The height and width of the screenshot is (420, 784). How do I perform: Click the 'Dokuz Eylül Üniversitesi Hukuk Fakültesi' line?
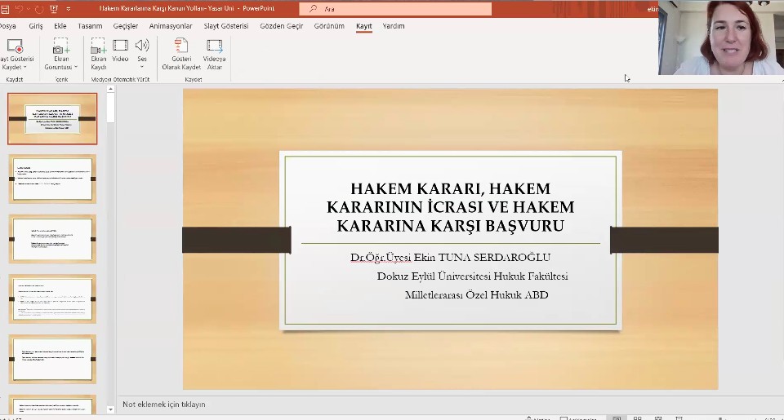click(473, 276)
